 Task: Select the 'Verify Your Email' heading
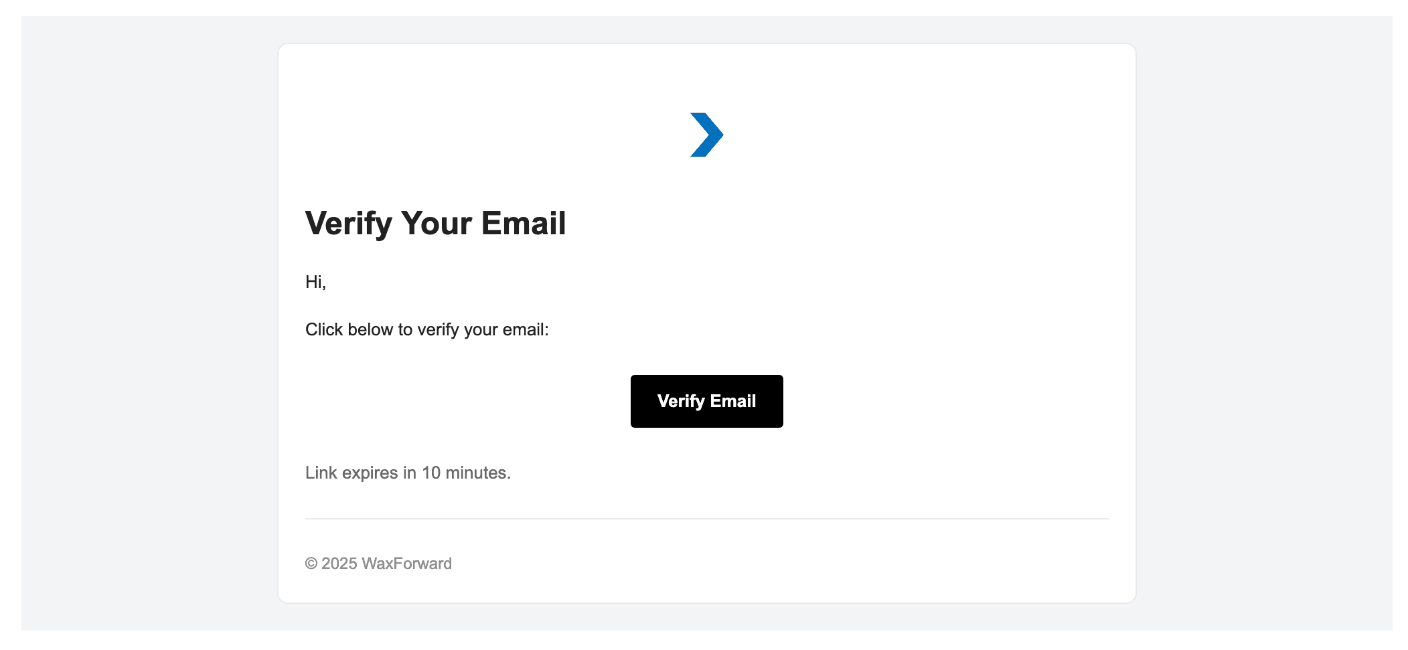(435, 223)
